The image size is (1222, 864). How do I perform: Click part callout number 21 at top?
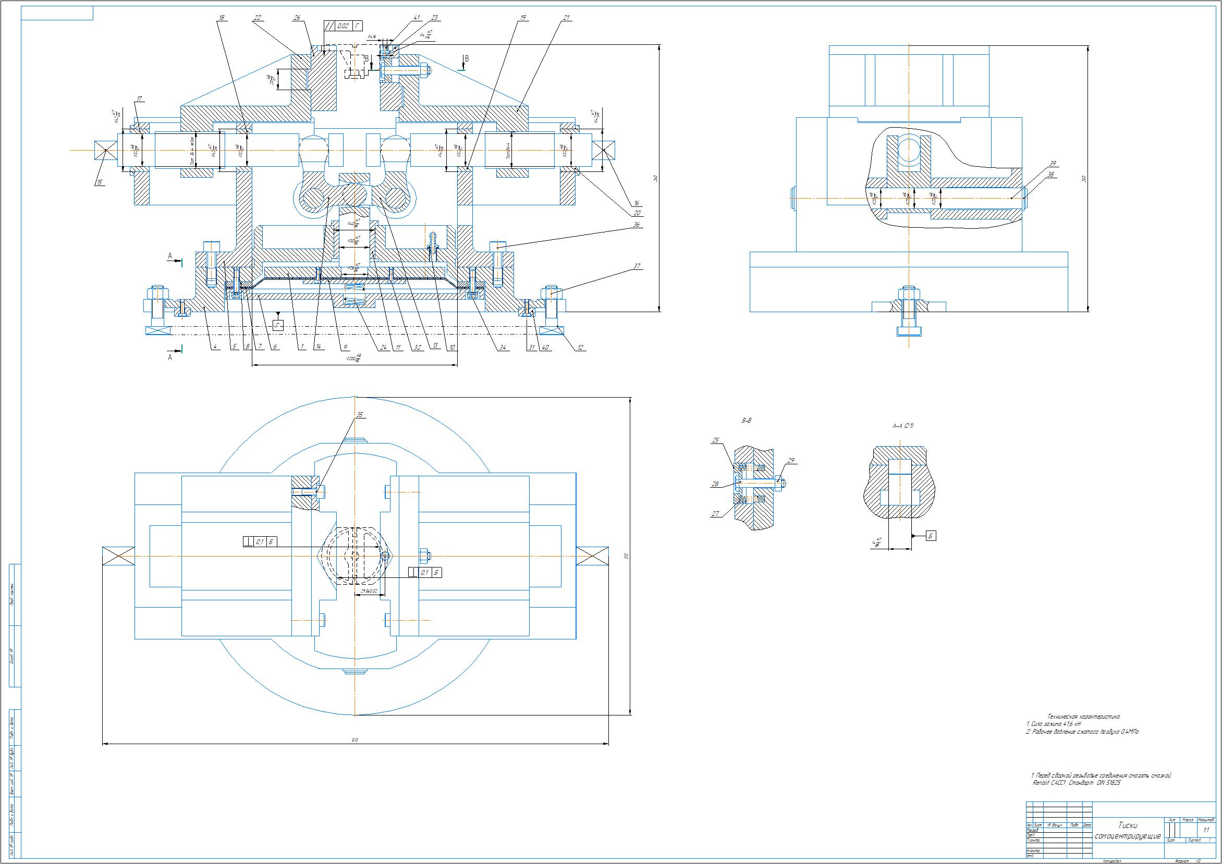tap(566, 18)
